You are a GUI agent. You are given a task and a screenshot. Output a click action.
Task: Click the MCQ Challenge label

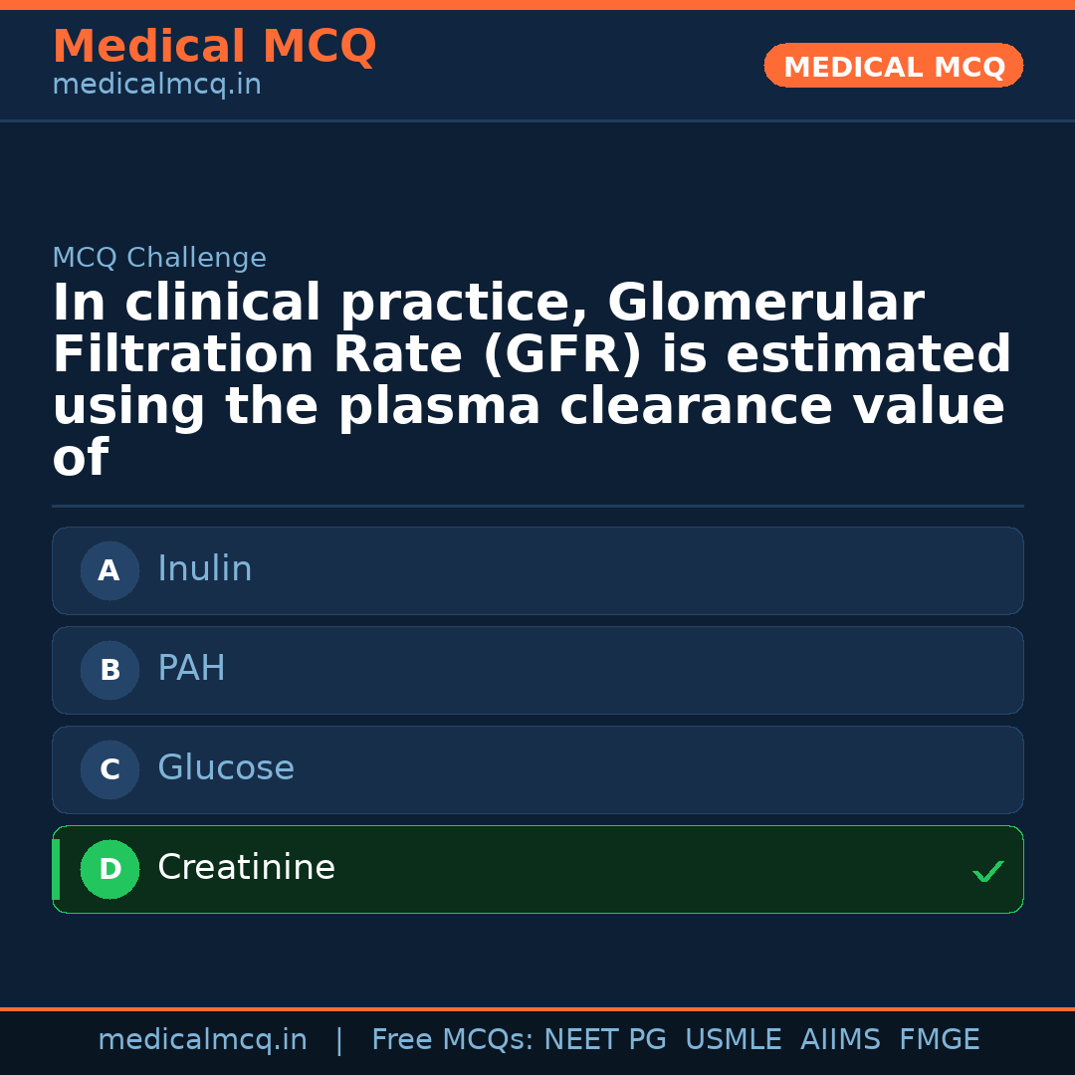(x=159, y=259)
